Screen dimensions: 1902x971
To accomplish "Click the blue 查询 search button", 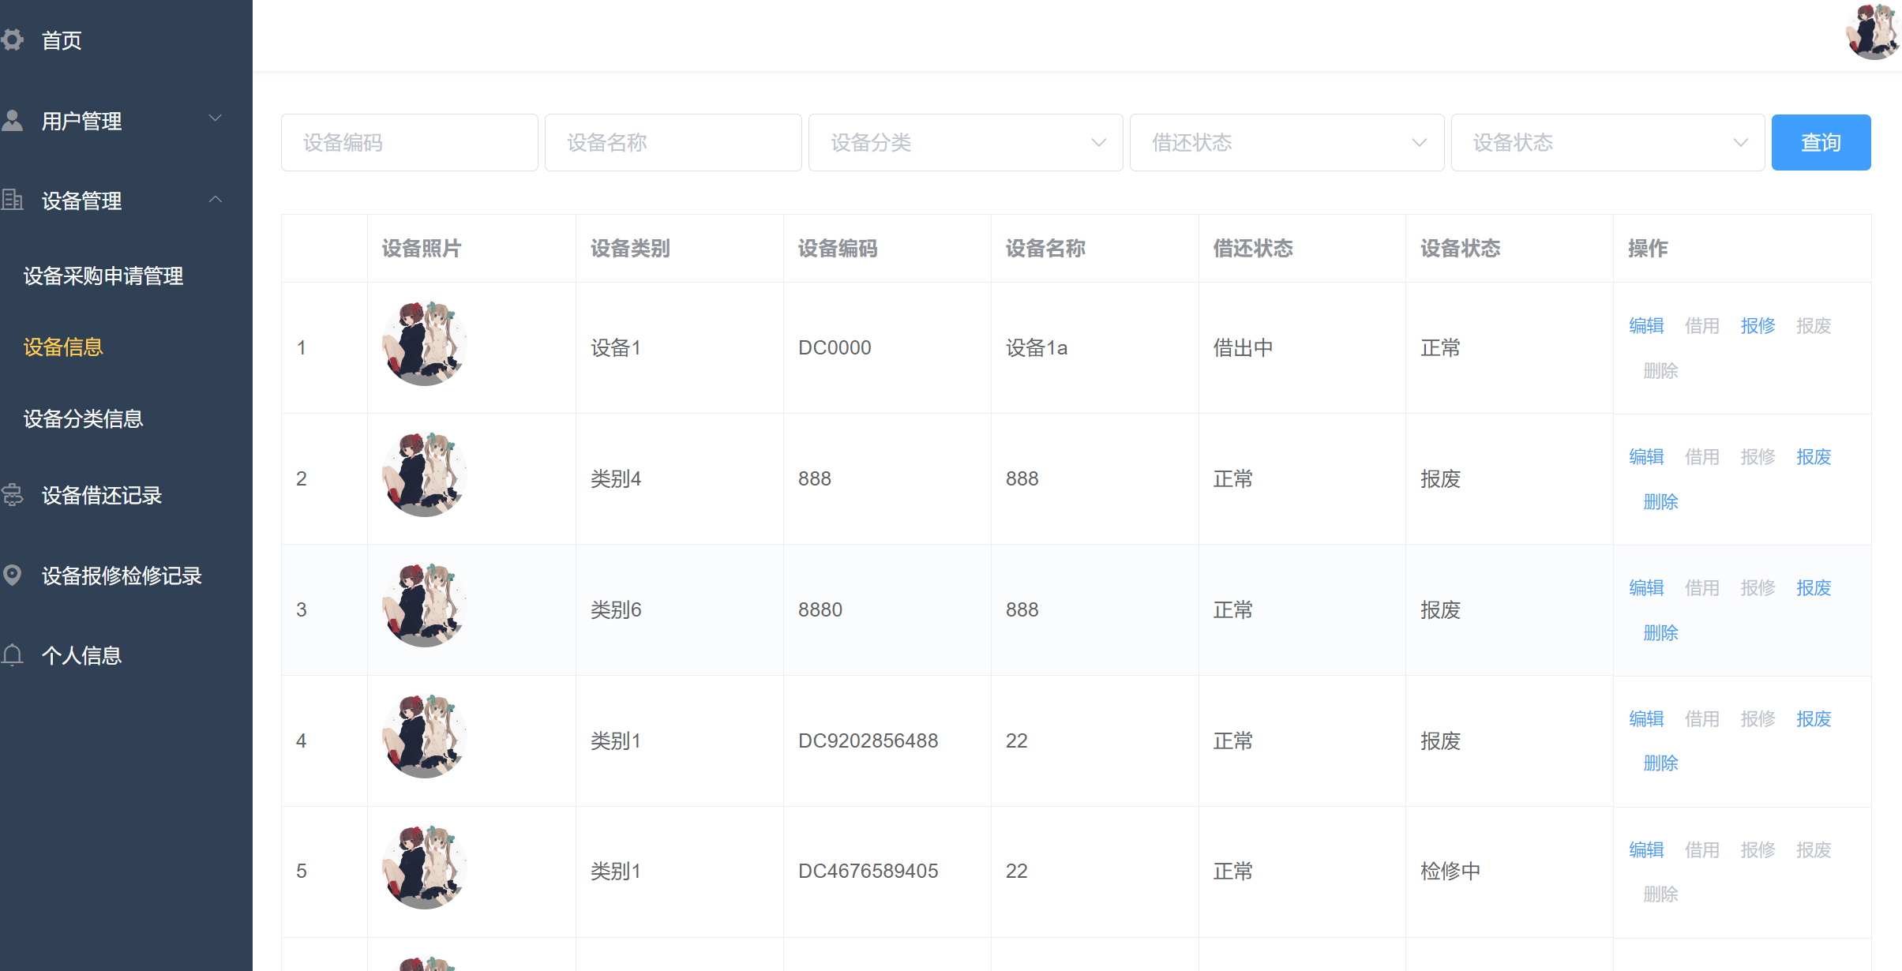I will [1821, 142].
